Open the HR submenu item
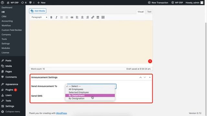Viewport: 207px width, 116px height. tap(3, 12)
